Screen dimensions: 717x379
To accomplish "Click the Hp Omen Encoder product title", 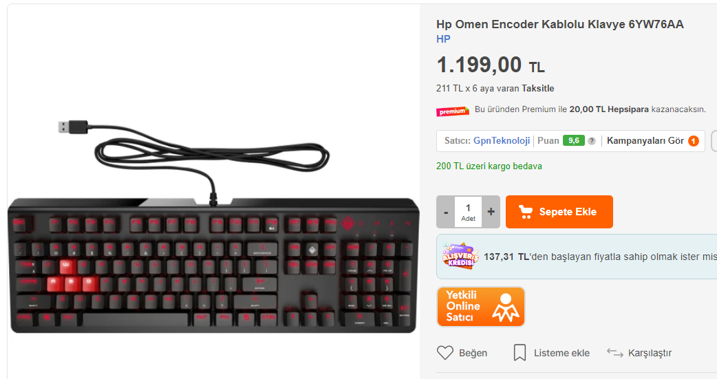I will [559, 24].
